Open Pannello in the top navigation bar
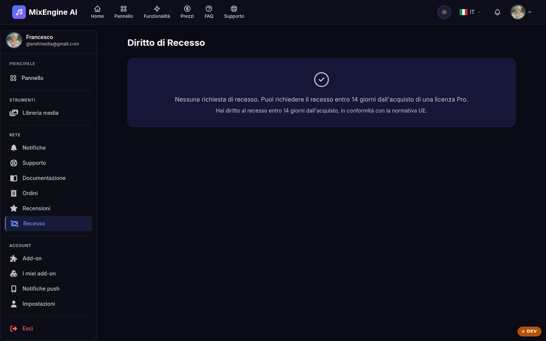The height and width of the screenshot is (341, 546). tap(124, 12)
